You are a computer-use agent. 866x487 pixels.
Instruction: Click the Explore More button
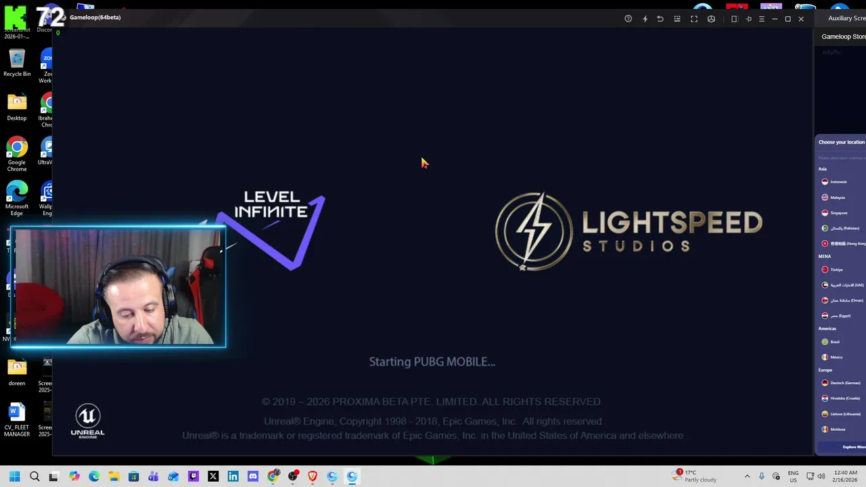pos(843,447)
